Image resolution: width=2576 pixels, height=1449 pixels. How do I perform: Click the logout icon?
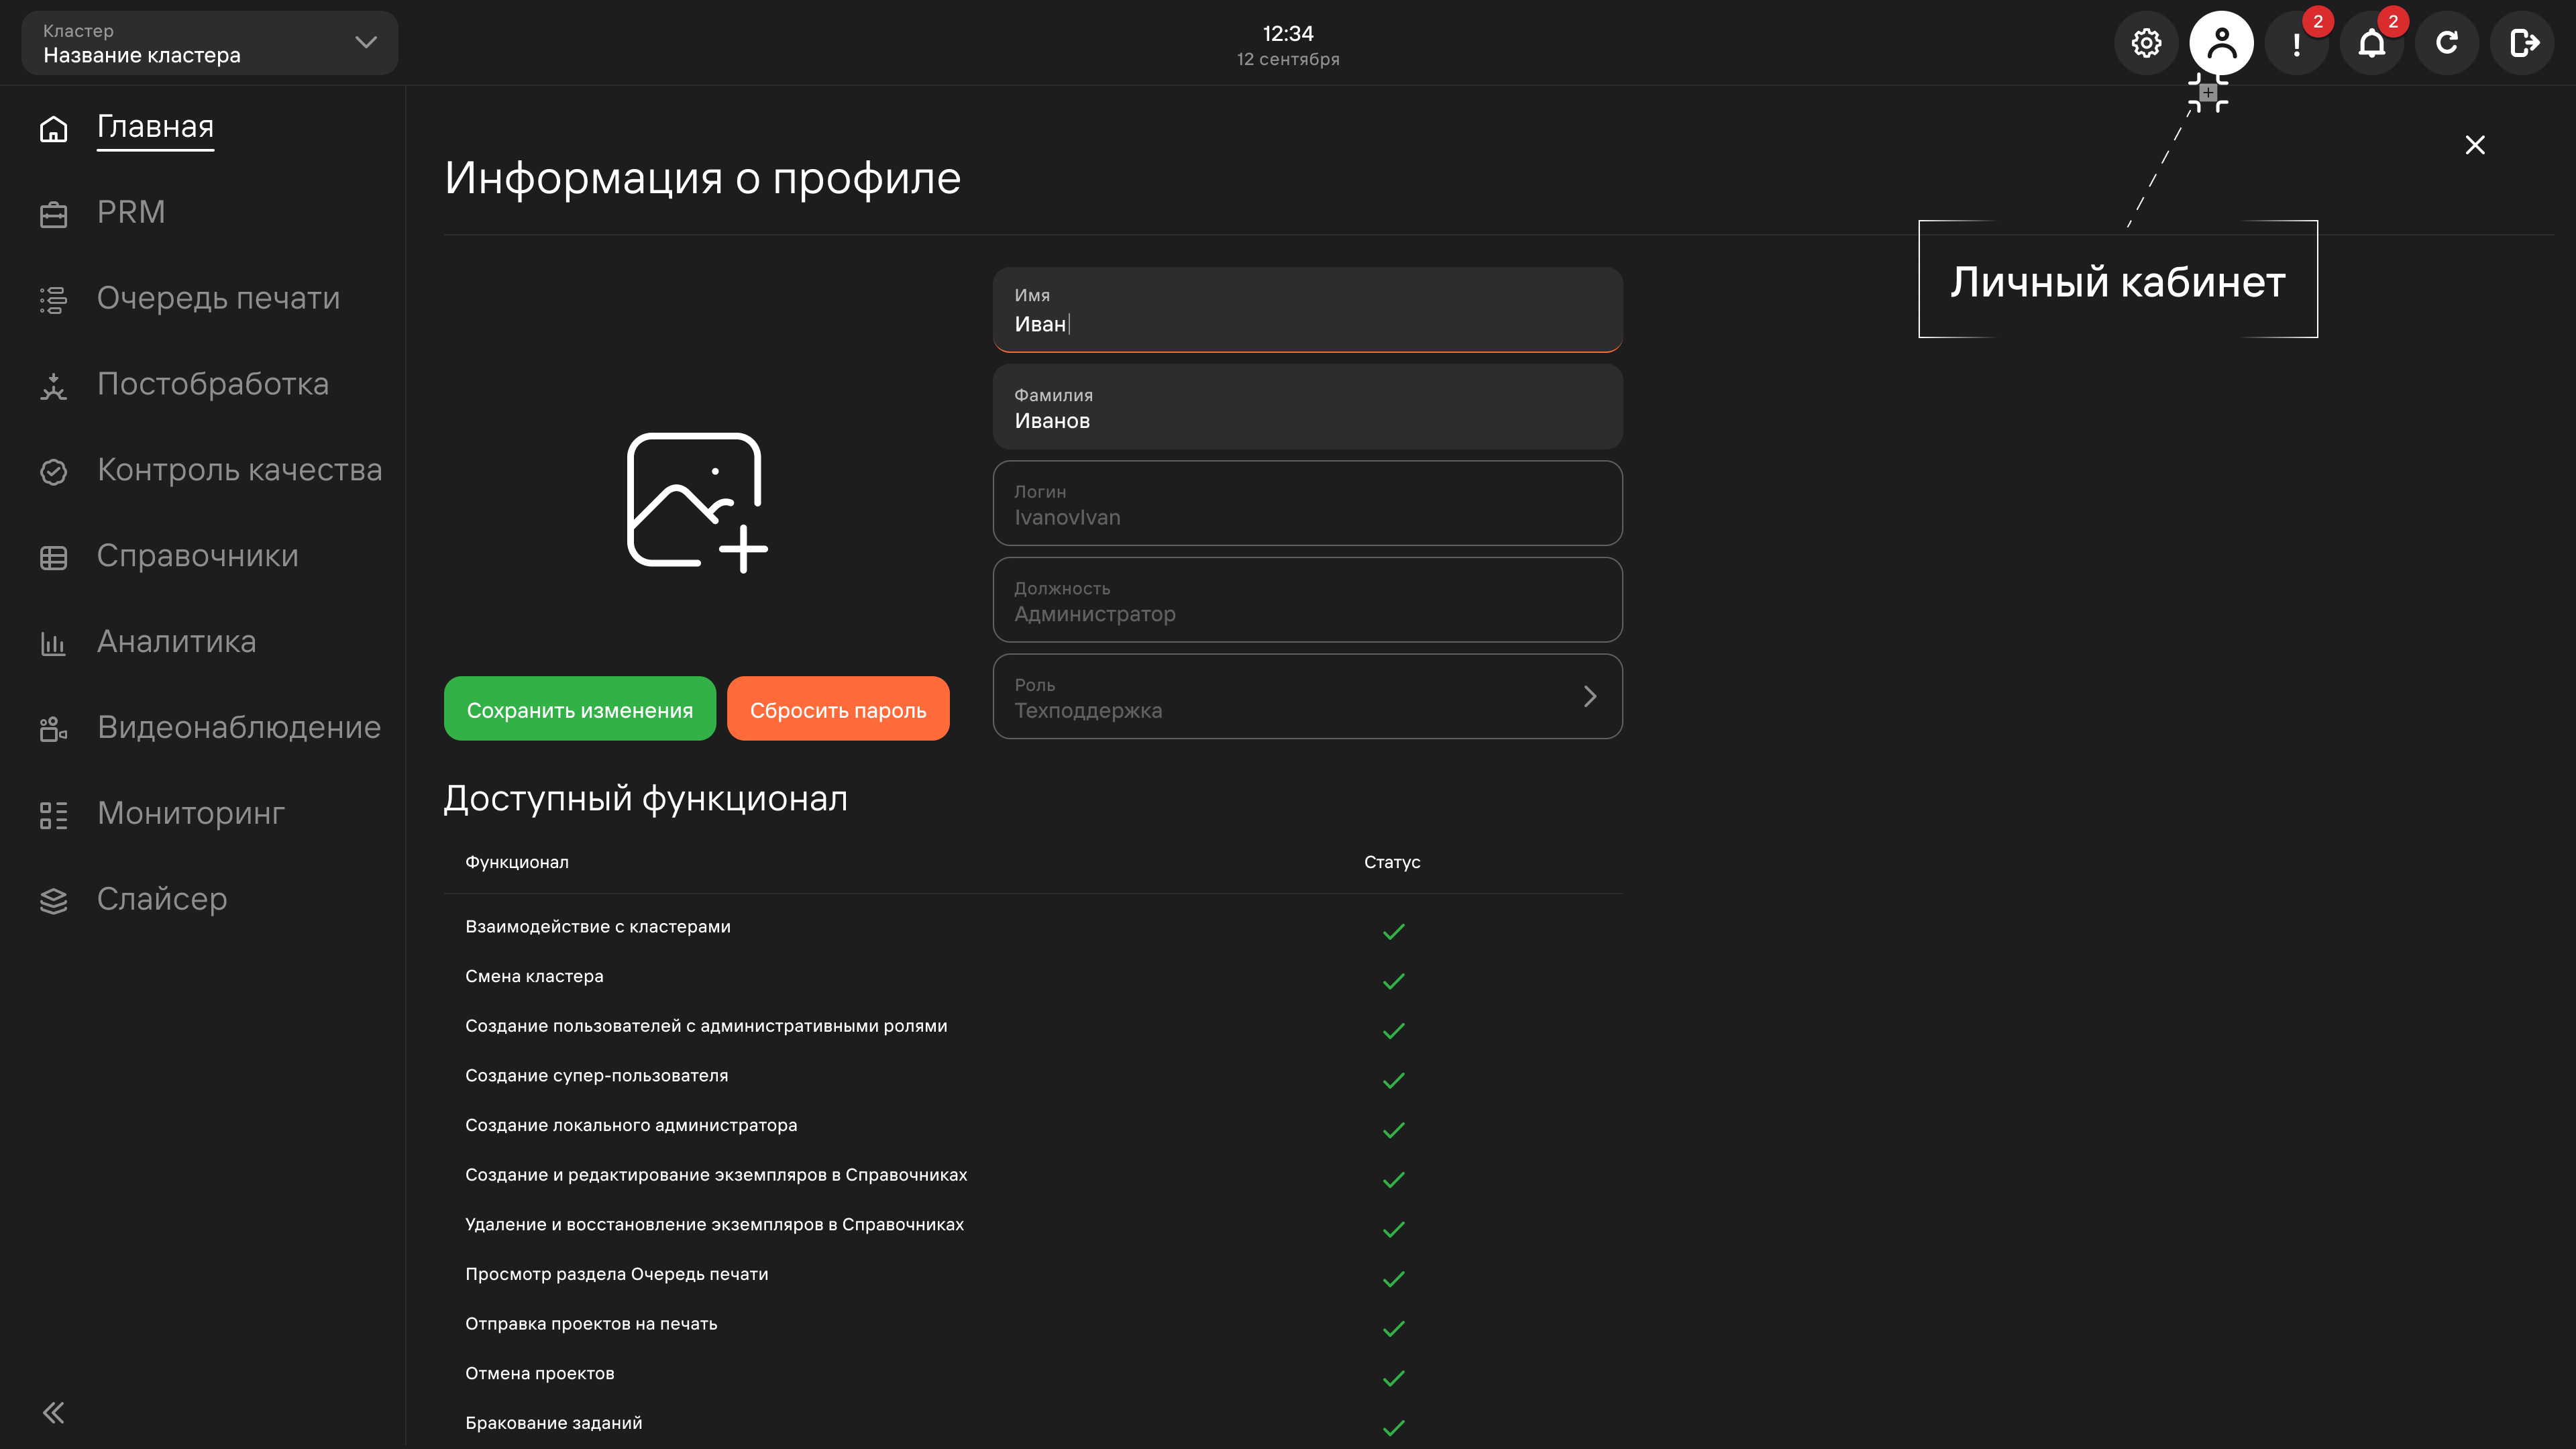click(x=2522, y=43)
